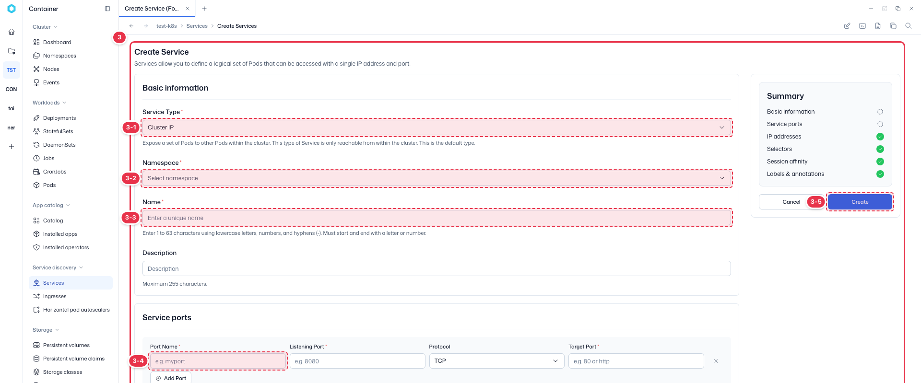Click the home icon in left rail
The image size is (921, 383).
coord(12,32)
